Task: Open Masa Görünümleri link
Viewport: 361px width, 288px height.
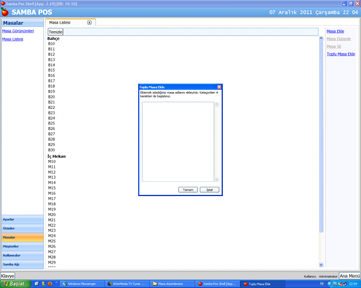Action: pos(18,31)
